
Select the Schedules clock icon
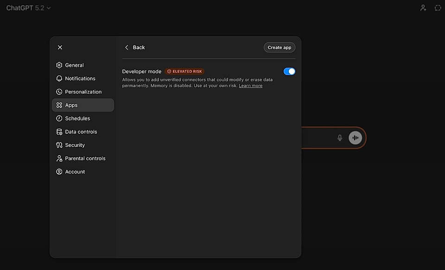59,118
